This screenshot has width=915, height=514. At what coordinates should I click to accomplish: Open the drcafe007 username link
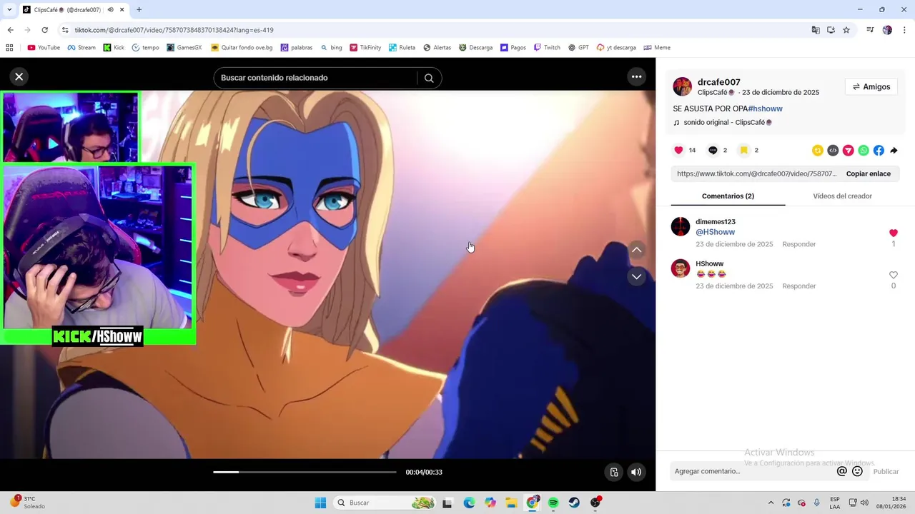click(x=718, y=82)
